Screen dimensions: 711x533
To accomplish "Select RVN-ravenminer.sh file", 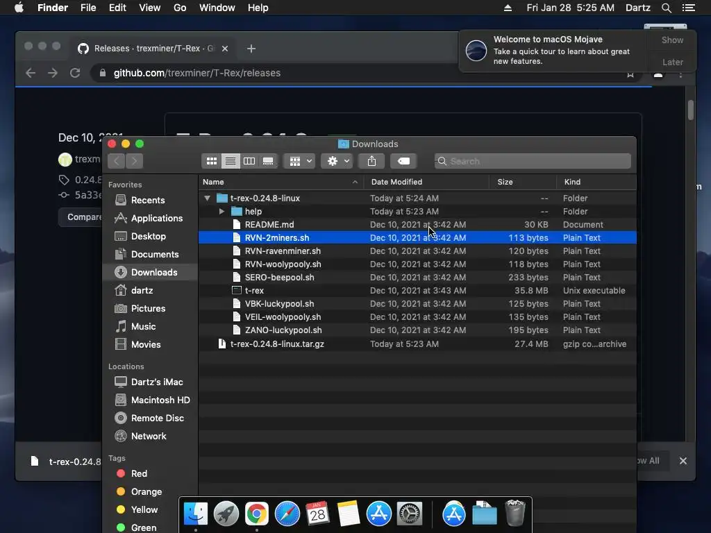I will 417,251.
